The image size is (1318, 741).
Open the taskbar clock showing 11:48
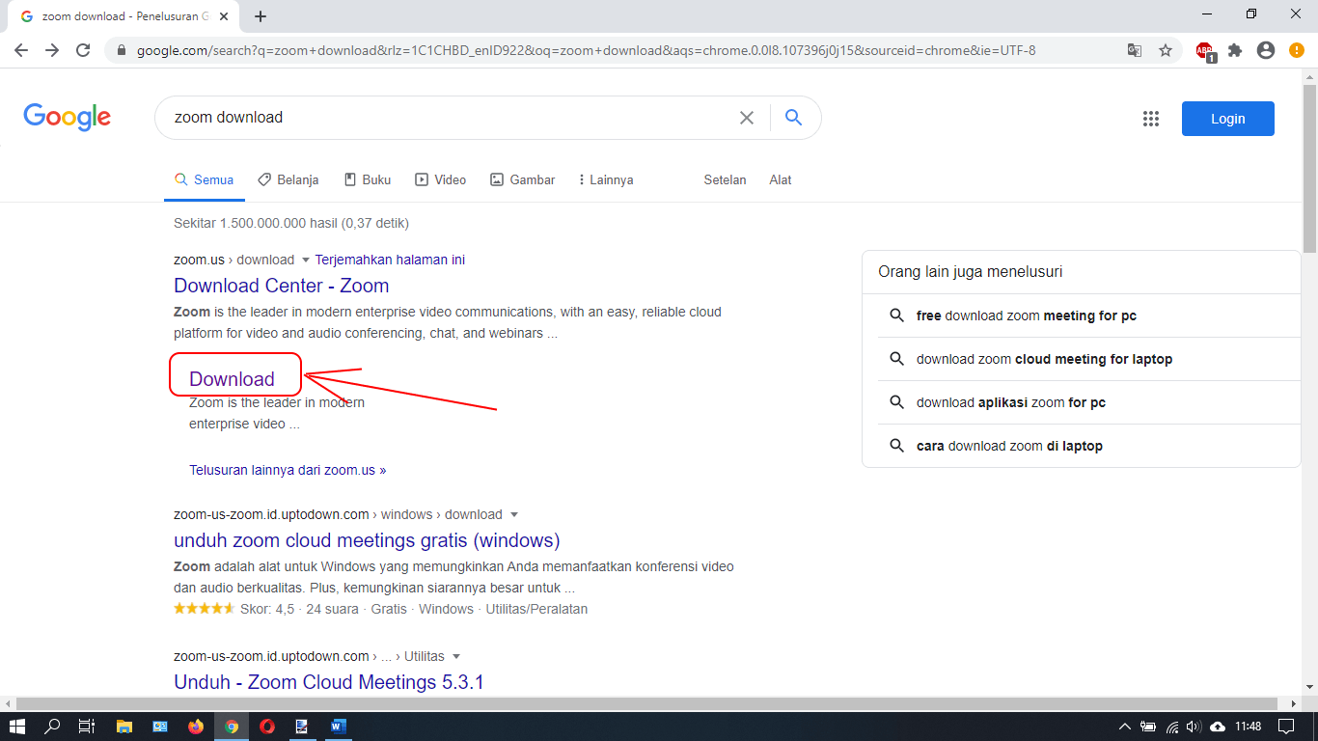(x=1249, y=727)
